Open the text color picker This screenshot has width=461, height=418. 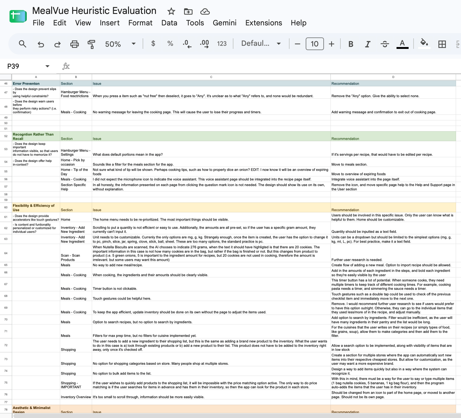pos(402,44)
